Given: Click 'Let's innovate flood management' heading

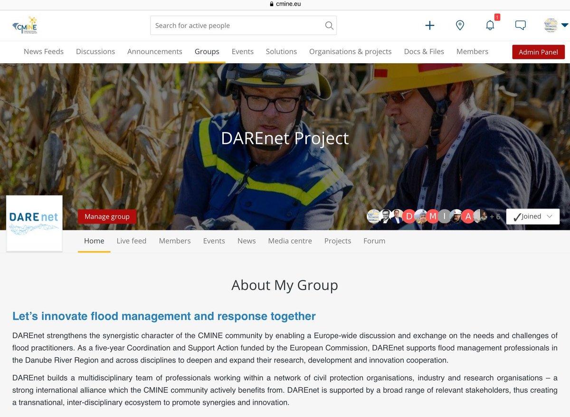Looking at the screenshot, I should (164, 316).
